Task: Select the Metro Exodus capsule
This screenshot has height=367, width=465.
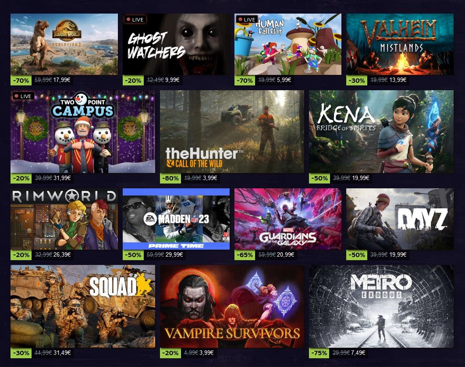Action: 381,306
